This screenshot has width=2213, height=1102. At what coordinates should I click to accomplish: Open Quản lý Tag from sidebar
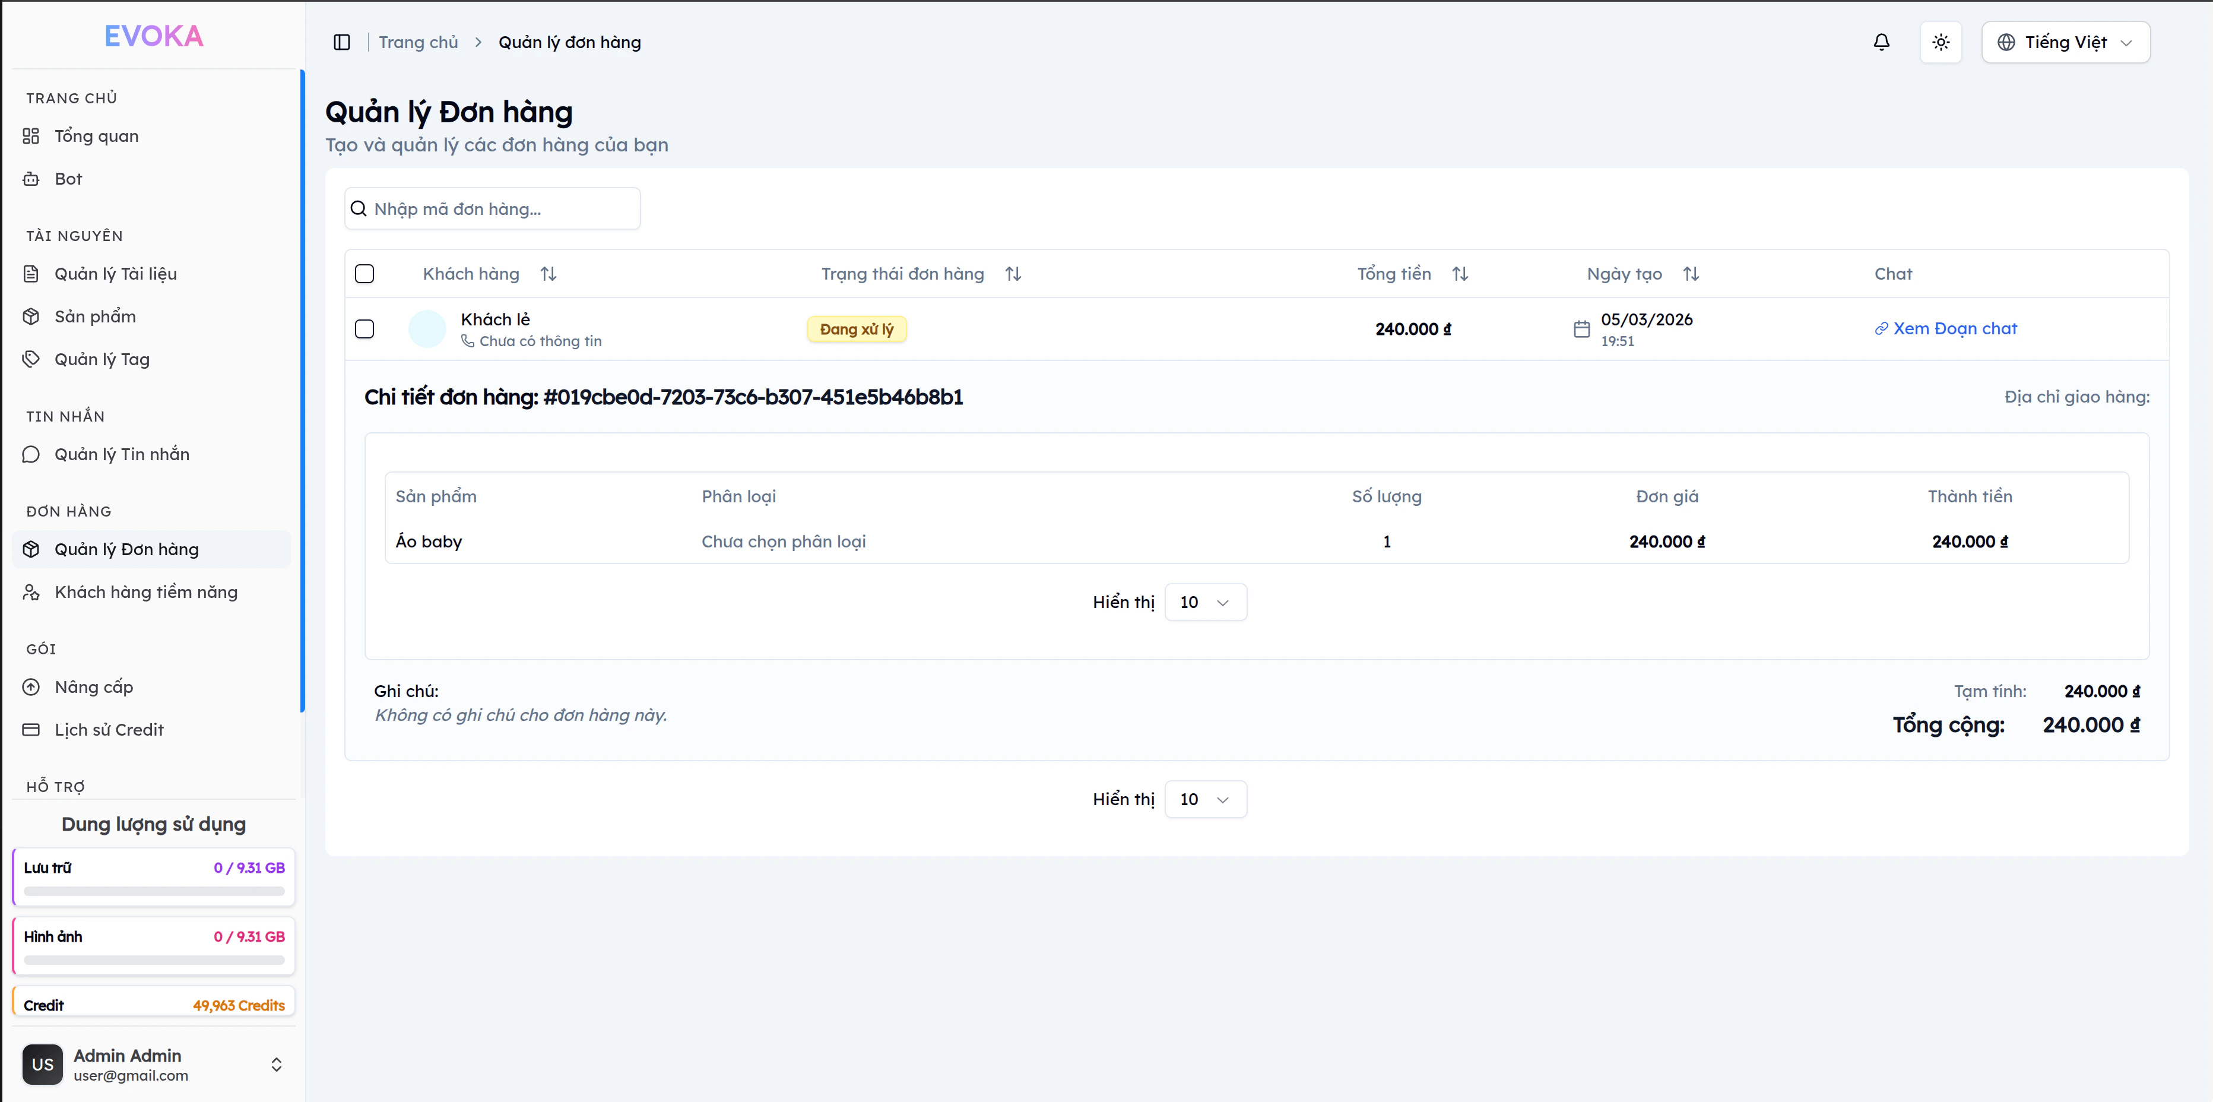pos(102,359)
